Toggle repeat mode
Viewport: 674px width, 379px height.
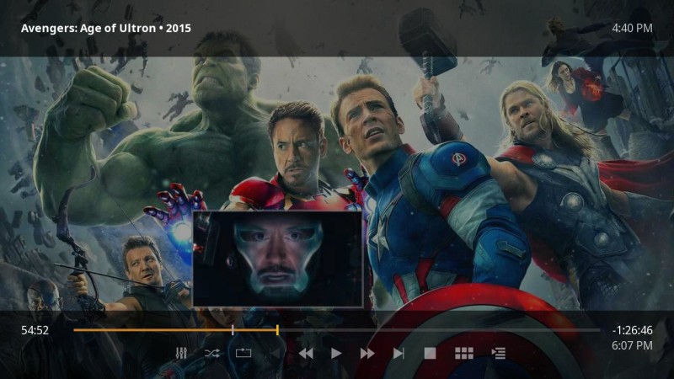click(243, 354)
